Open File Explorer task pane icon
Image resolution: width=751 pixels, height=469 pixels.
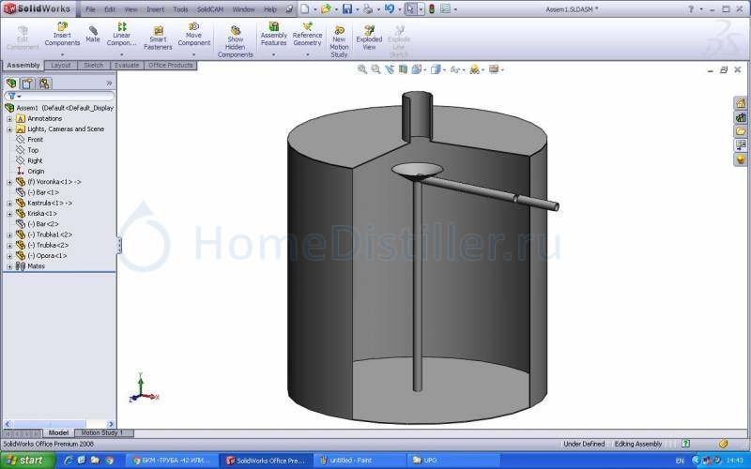[741, 131]
